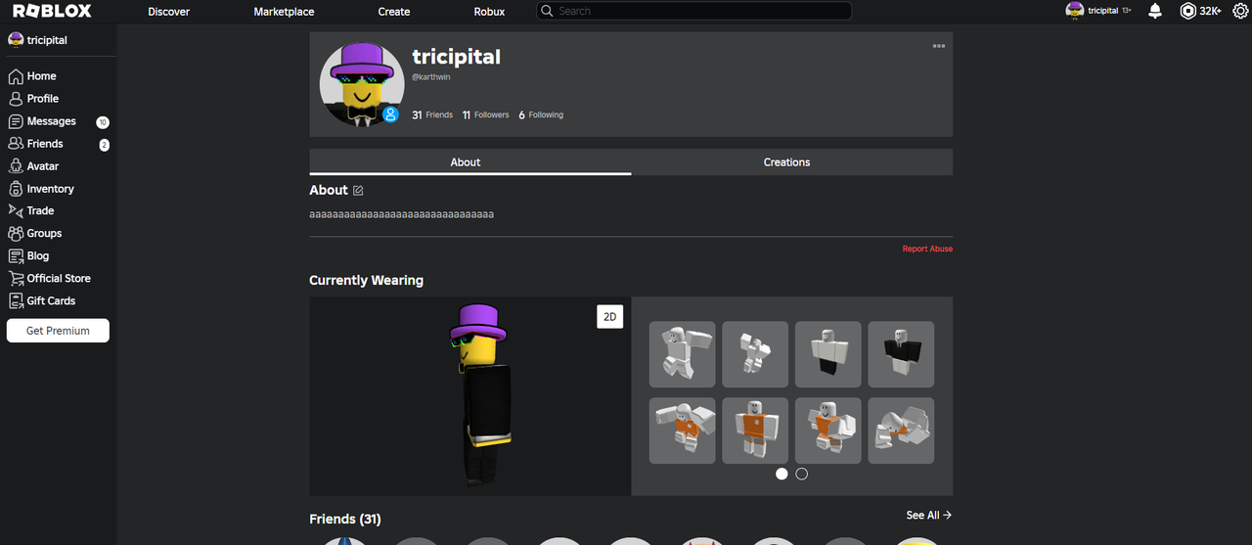1252x545 pixels.
Task: Open first orange shirt item in bottom row
Action: point(683,431)
